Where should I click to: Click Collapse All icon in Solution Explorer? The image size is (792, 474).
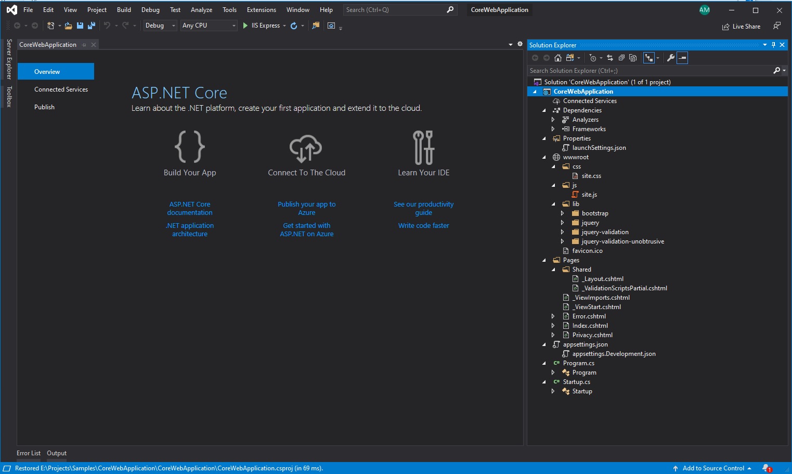tap(621, 58)
